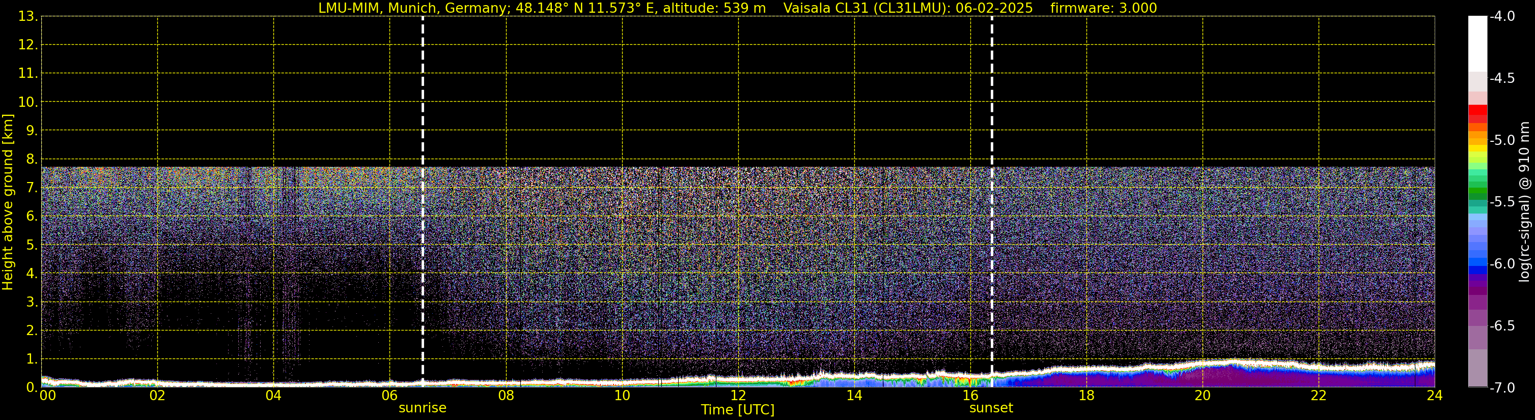
Task: Pick the grey band at colorbar bottom
Action: [1478, 368]
